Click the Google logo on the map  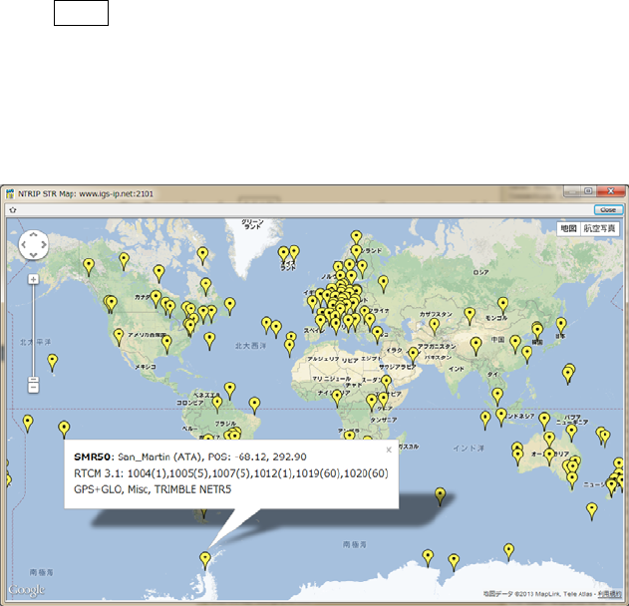pos(27,590)
